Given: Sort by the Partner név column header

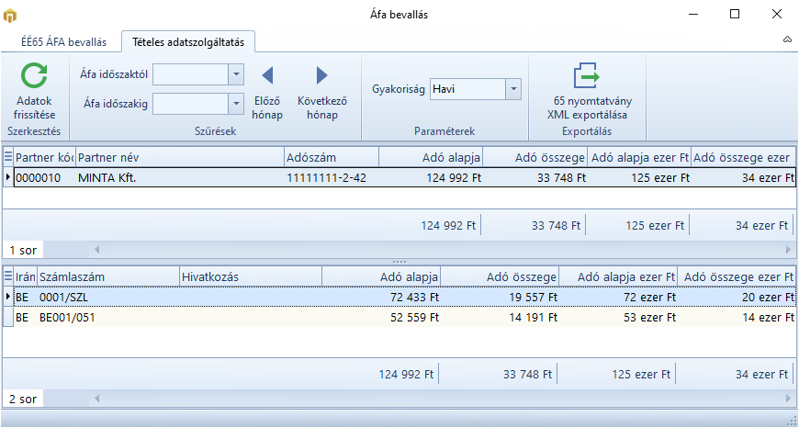Looking at the screenshot, I should tap(178, 157).
